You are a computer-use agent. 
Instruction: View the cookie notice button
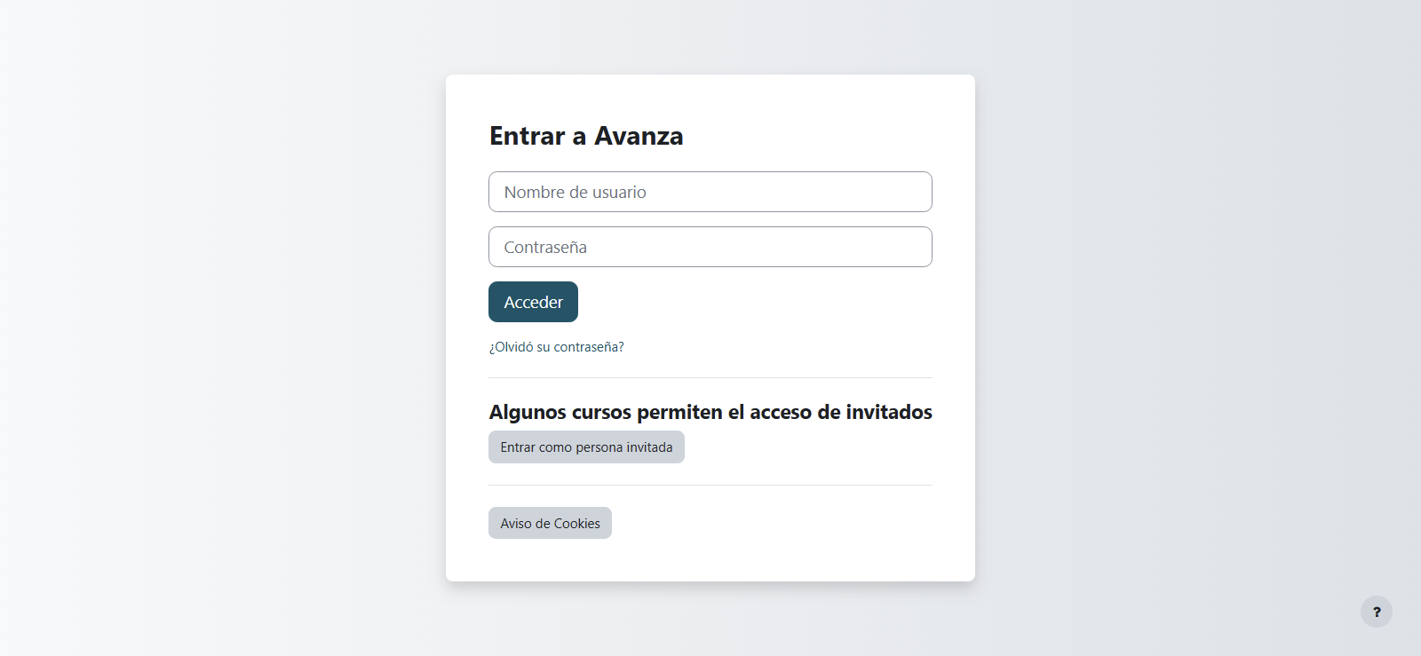point(550,523)
